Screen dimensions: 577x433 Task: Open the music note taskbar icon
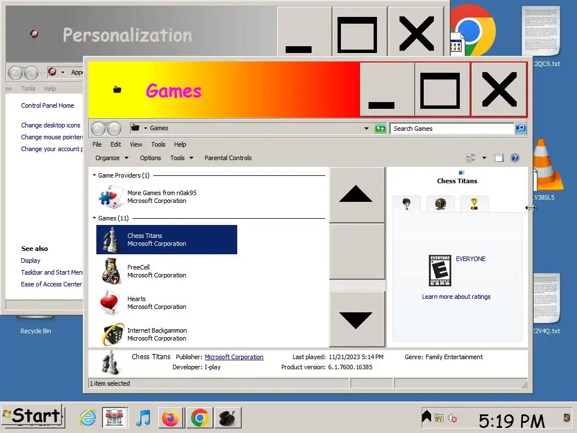click(x=143, y=418)
